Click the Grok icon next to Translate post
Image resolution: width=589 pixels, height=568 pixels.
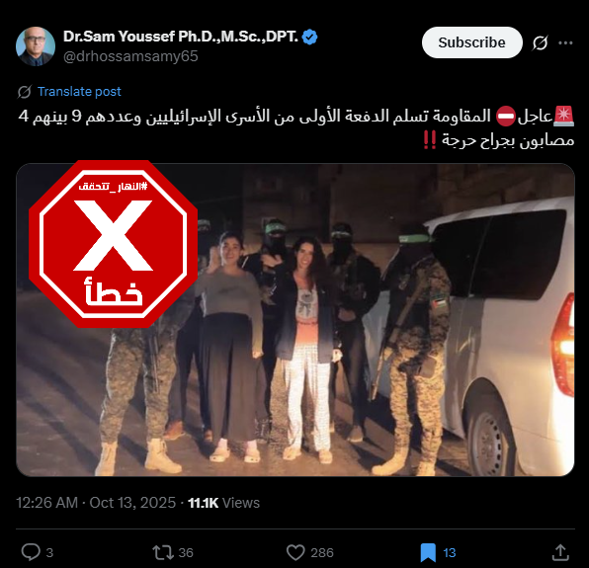[25, 92]
